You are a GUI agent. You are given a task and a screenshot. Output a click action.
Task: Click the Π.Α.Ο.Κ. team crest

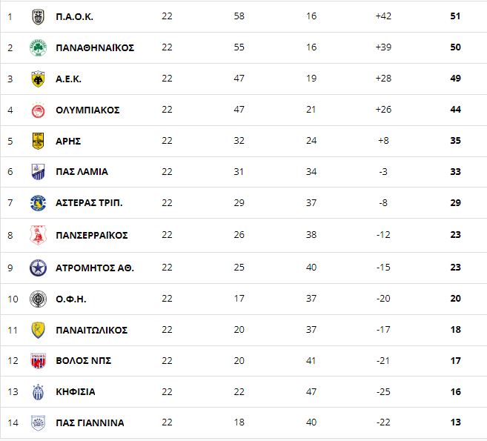pyautogui.click(x=39, y=17)
